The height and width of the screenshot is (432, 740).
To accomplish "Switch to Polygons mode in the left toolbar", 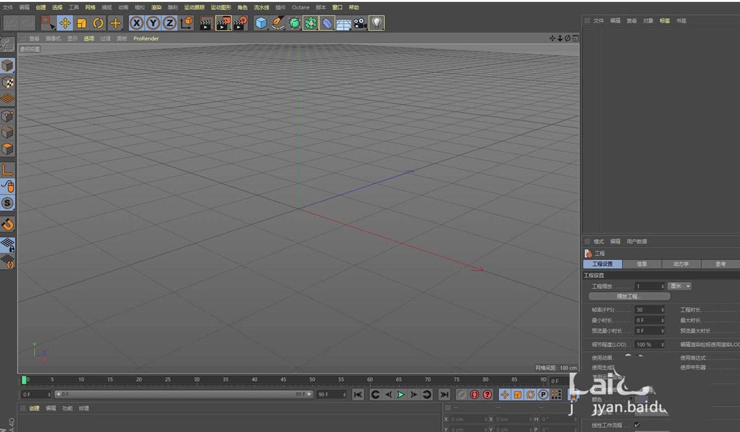I will tap(7, 149).
